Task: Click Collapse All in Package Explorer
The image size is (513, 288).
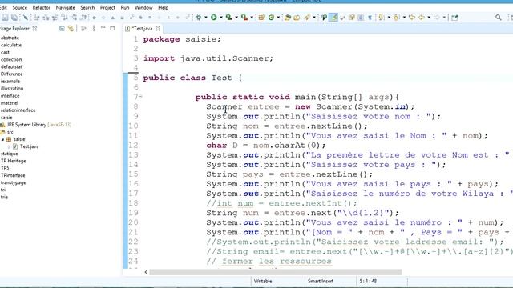Action: (62, 29)
